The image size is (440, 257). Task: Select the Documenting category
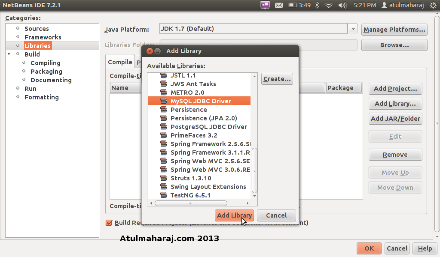click(51, 80)
